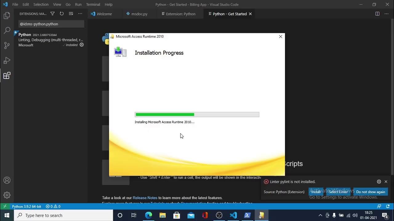This screenshot has height=221, width=394.
Task: Click the remote window status bar icon
Action: pos(5,207)
